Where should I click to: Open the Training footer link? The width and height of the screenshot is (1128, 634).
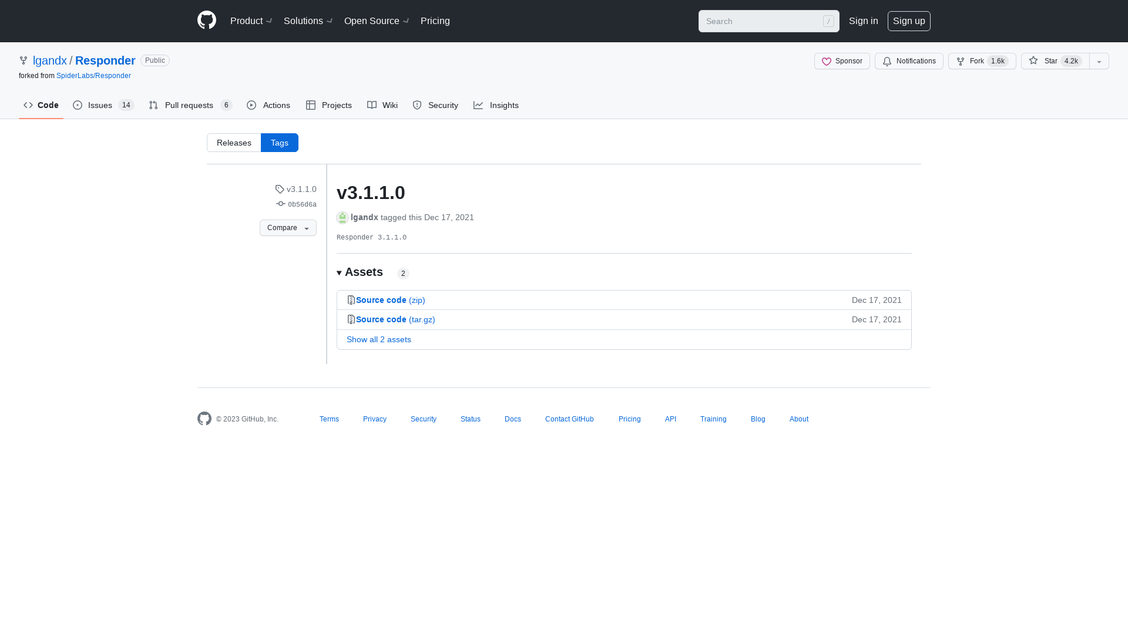click(x=713, y=419)
